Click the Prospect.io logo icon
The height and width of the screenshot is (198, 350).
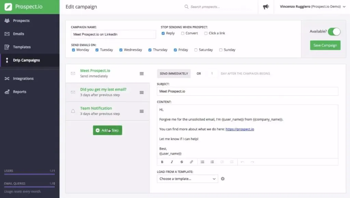pyautogui.click(x=8, y=7)
